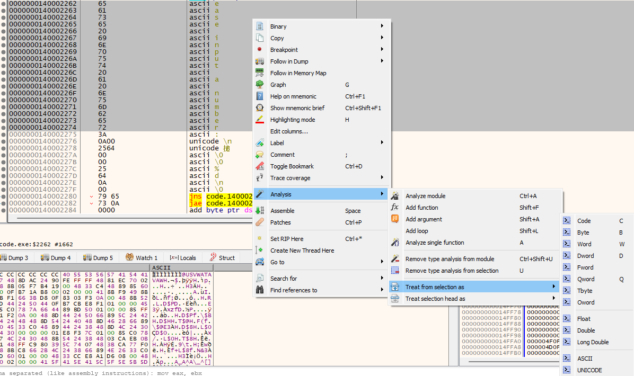The height and width of the screenshot is (376, 634).
Task: Open the Locals tab
Action: [183, 258]
